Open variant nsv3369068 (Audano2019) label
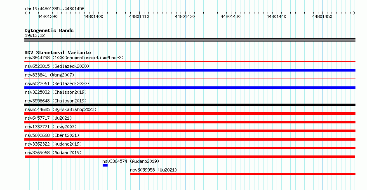This screenshot has width=367, height=190. [x=53, y=153]
